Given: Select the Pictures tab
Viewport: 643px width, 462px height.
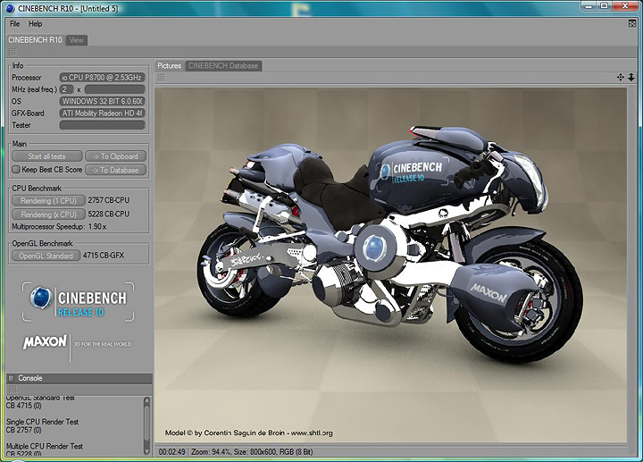Looking at the screenshot, I should click(x=170, y=65).
